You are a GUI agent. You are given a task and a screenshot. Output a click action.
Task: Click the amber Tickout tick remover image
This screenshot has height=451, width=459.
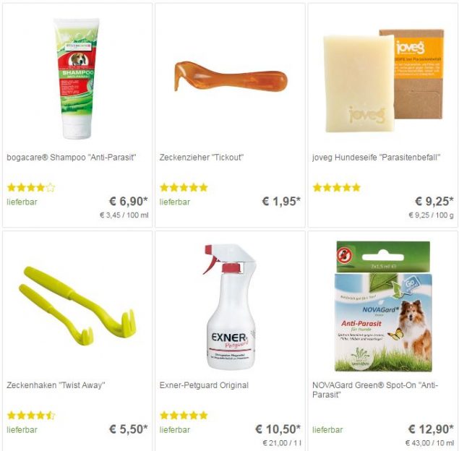pyautogui.click(x=231, y=76)
